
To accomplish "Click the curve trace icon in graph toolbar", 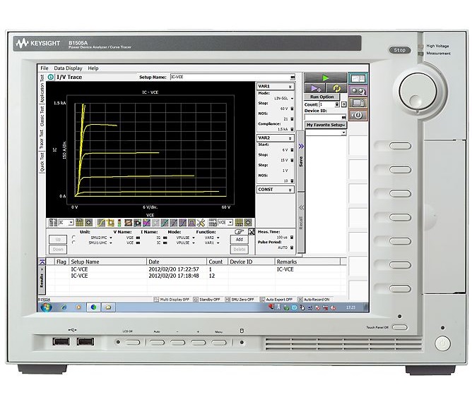I will tap(101, 223).
